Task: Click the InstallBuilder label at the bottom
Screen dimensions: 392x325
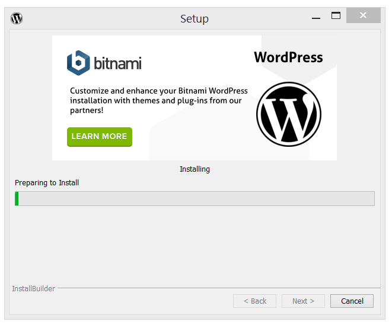Action: coord(34,288)
